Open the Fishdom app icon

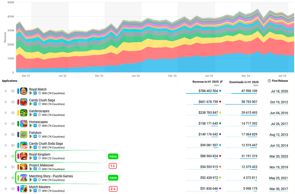[24, 135]
